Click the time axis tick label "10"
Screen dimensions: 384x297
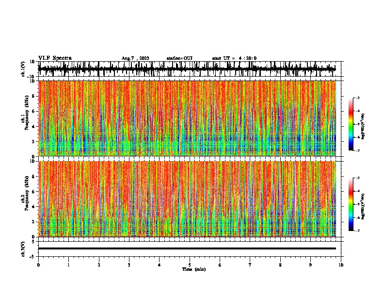pyautogui.click(x=341, y=265)
